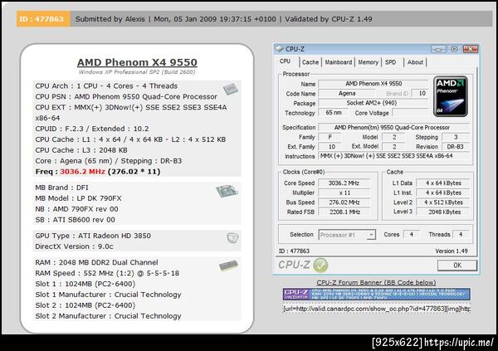Click the Level 3 value 2048 KBytes
Screen dimensions: 498x351
[x=443, y=212]
